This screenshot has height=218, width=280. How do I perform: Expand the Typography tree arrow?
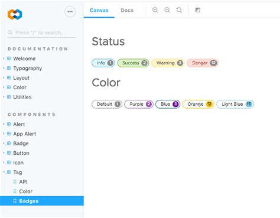tap(4, 68)
